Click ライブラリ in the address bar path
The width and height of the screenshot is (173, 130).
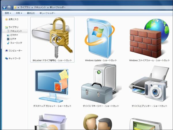coord(25,7)
